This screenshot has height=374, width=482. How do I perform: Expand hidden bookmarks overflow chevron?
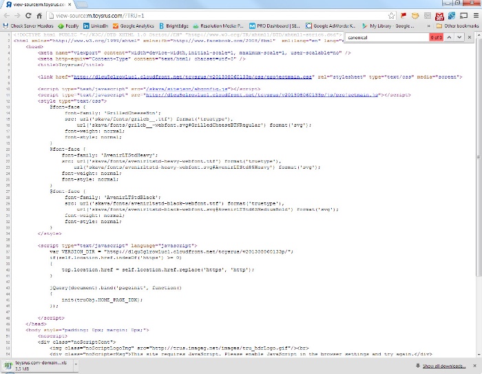[428, 25]
